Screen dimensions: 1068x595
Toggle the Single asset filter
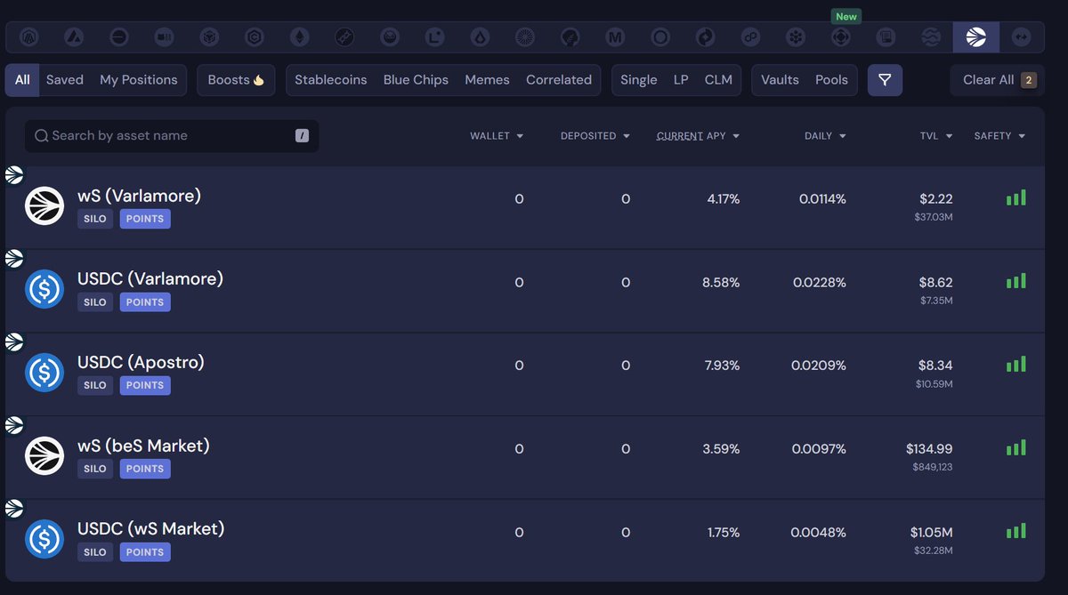click(639, 80)
